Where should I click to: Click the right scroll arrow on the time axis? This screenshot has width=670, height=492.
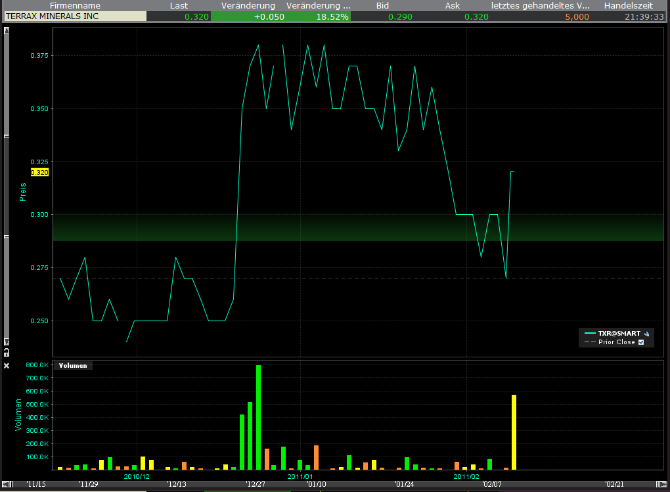[663, 483]
